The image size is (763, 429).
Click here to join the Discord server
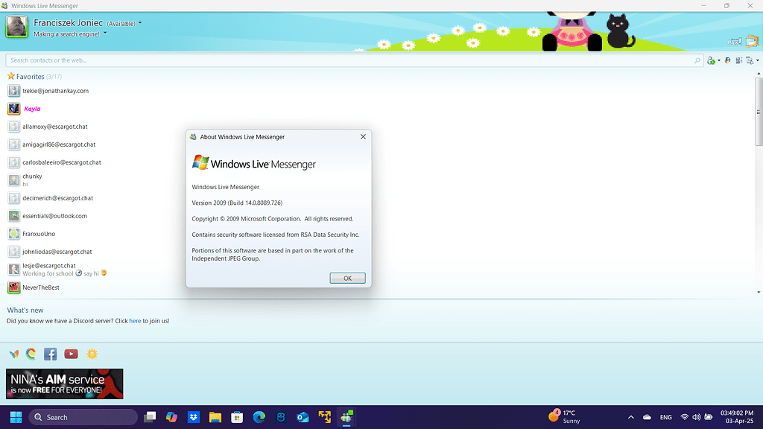135,320
